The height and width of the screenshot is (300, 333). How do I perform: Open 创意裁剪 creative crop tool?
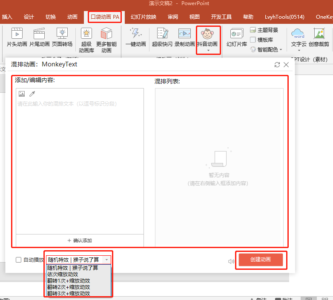click(x=319, y=37)
